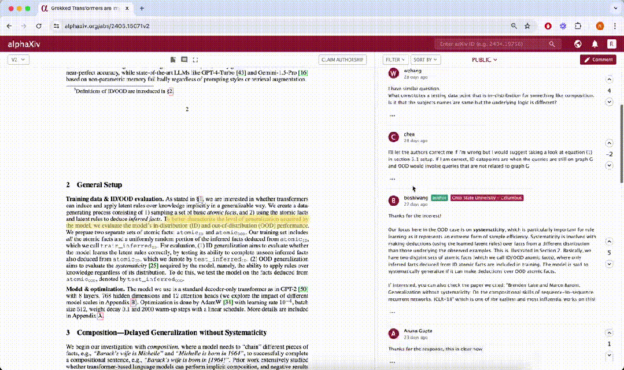Open the user profile avatar menu
Viewport: 624px width, 370px height.
pyautogui.click(x=611, y=44)
